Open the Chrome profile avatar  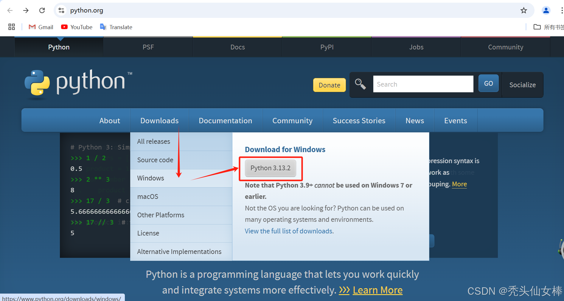546,10
